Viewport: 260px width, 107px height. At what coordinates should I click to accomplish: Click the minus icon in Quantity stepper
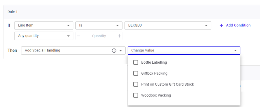(79, 36)
